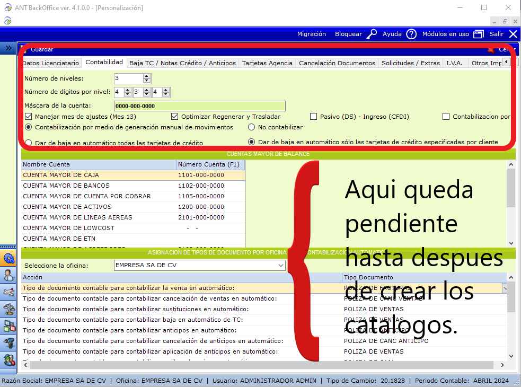Select the No contabilizar radio option

[x=252, y=127]
